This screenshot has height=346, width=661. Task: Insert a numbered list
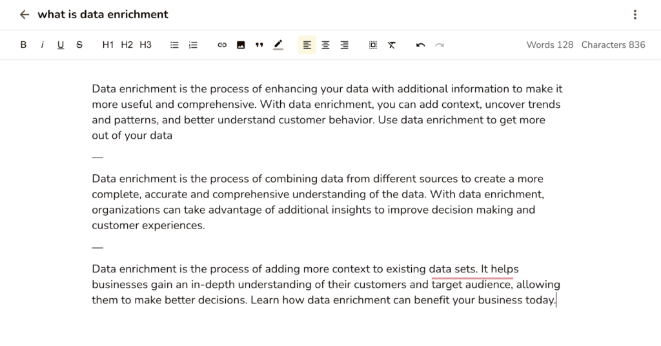click(x=193, y=45)
